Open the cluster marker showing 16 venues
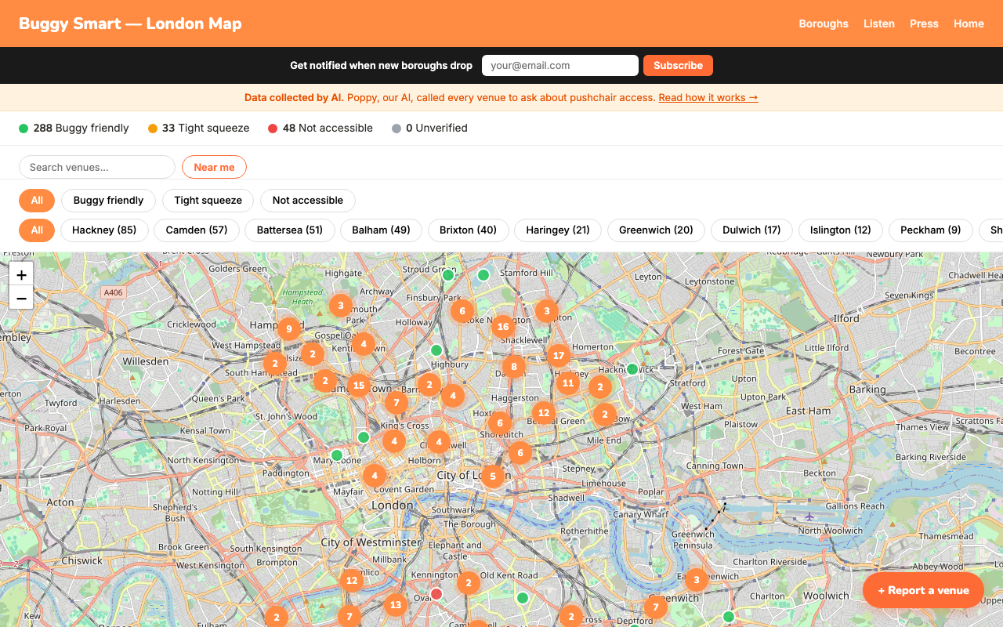 tap(503, 327)
